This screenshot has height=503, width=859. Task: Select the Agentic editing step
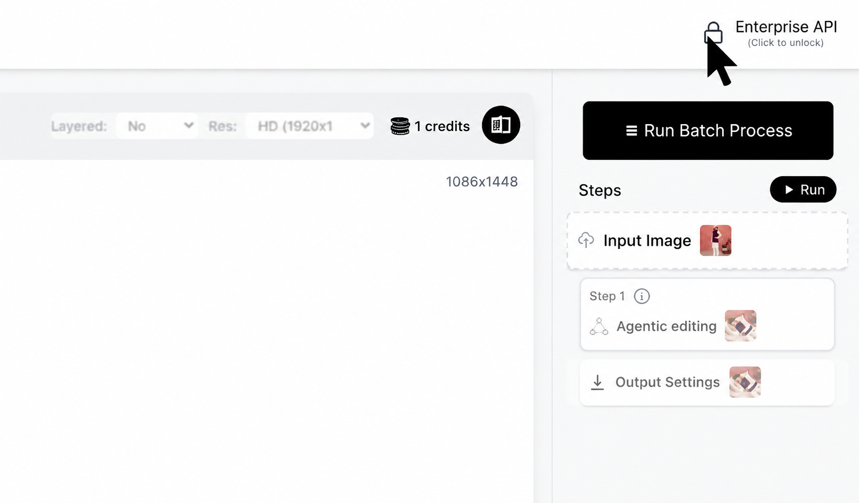(x=707, y=314)
